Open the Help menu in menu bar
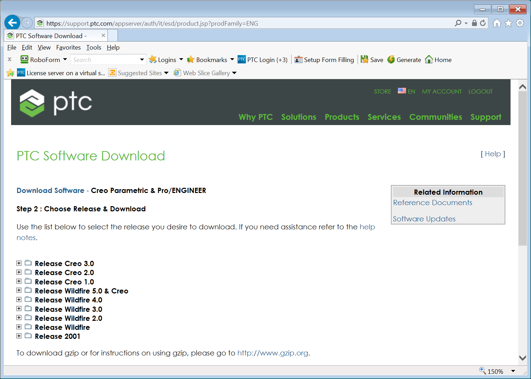The width and height of the screenshot is (531, 379). (113, 47)
